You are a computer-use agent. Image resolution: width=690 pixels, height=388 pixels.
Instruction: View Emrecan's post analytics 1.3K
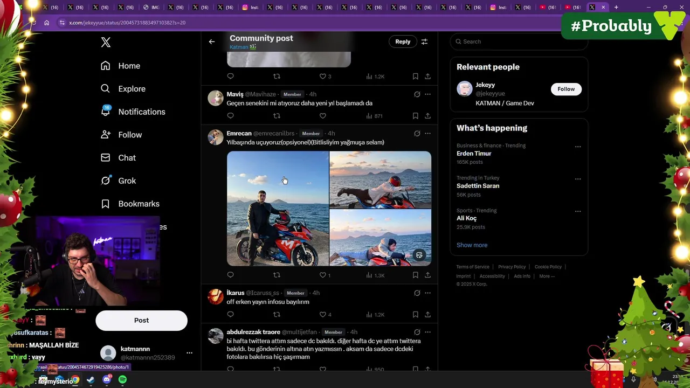tap(375, 275)
